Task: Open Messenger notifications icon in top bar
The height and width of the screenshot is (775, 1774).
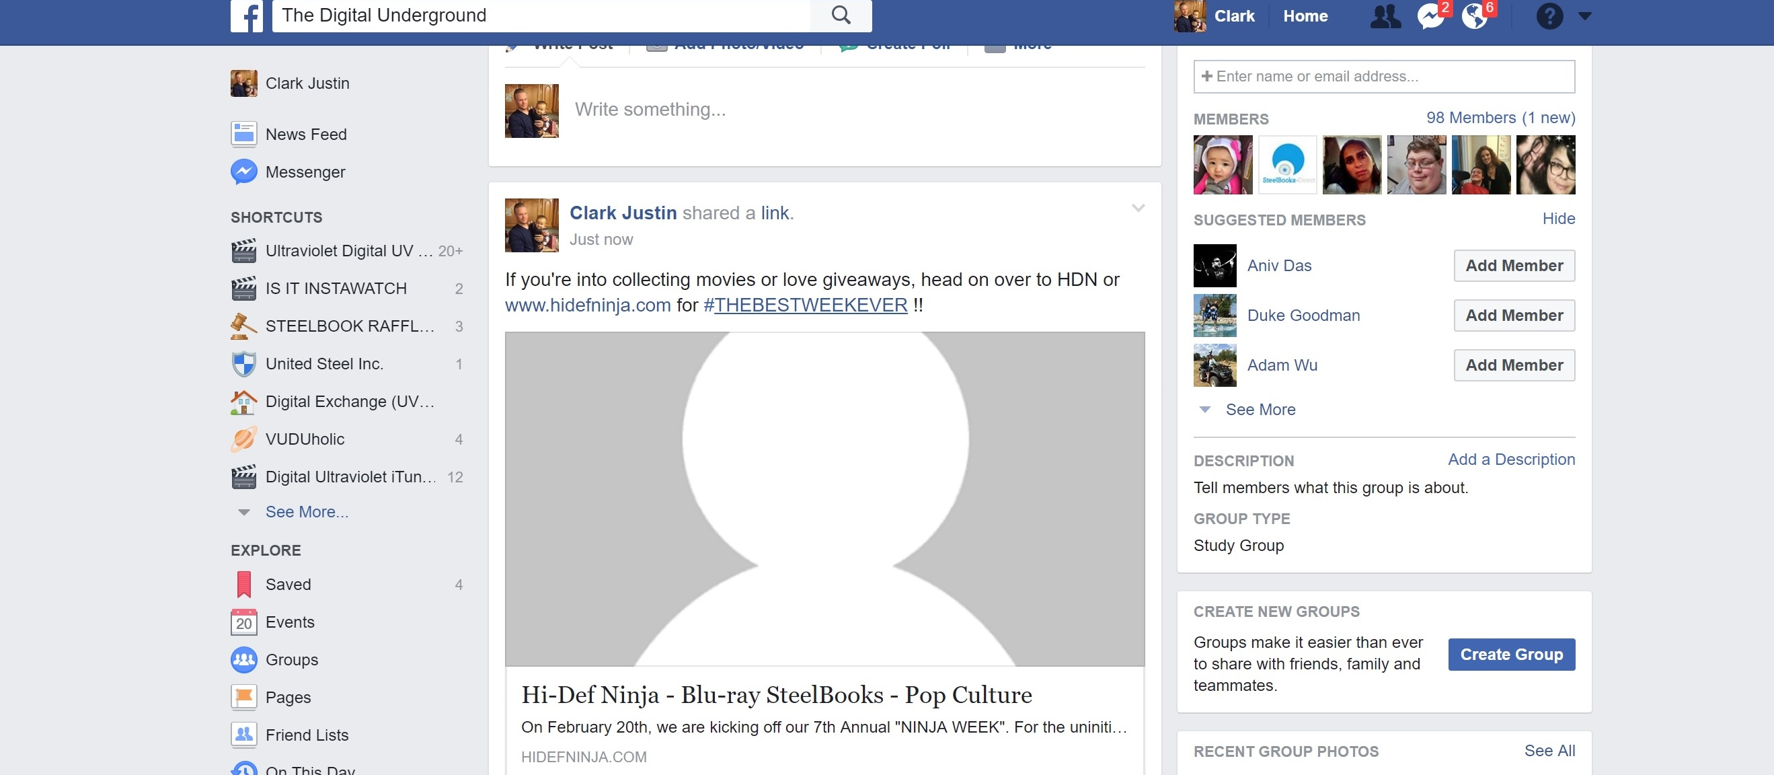Action: (1431, 16)
